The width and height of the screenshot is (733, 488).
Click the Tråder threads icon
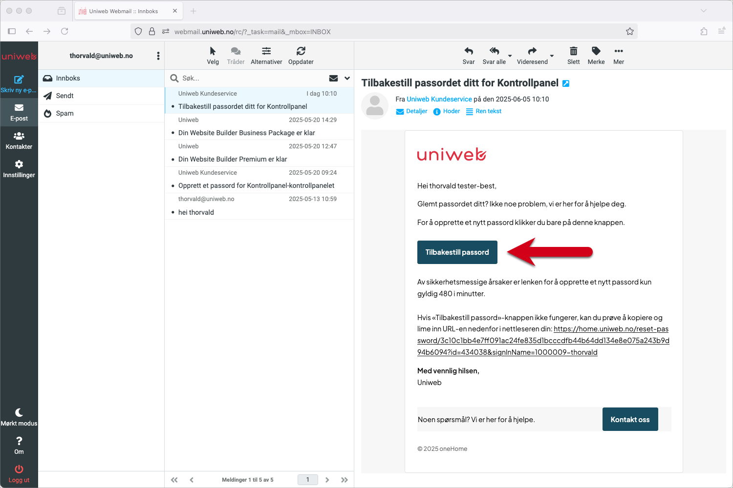236,56
